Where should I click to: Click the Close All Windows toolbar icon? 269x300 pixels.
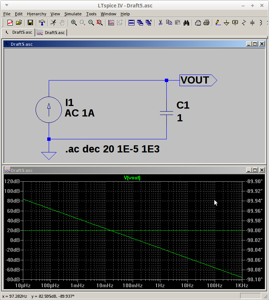[x=149, y=22]
